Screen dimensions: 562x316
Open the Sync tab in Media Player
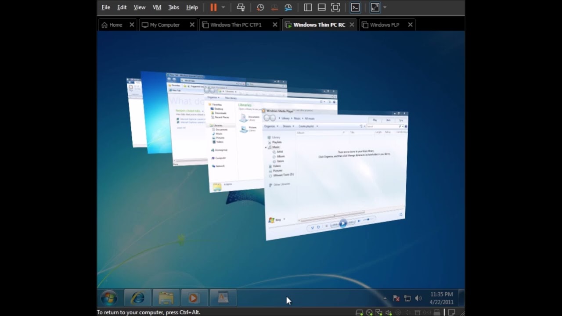[401, 120]
